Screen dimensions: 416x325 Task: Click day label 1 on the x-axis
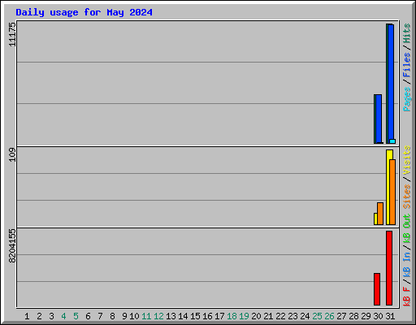pos(27,316)
